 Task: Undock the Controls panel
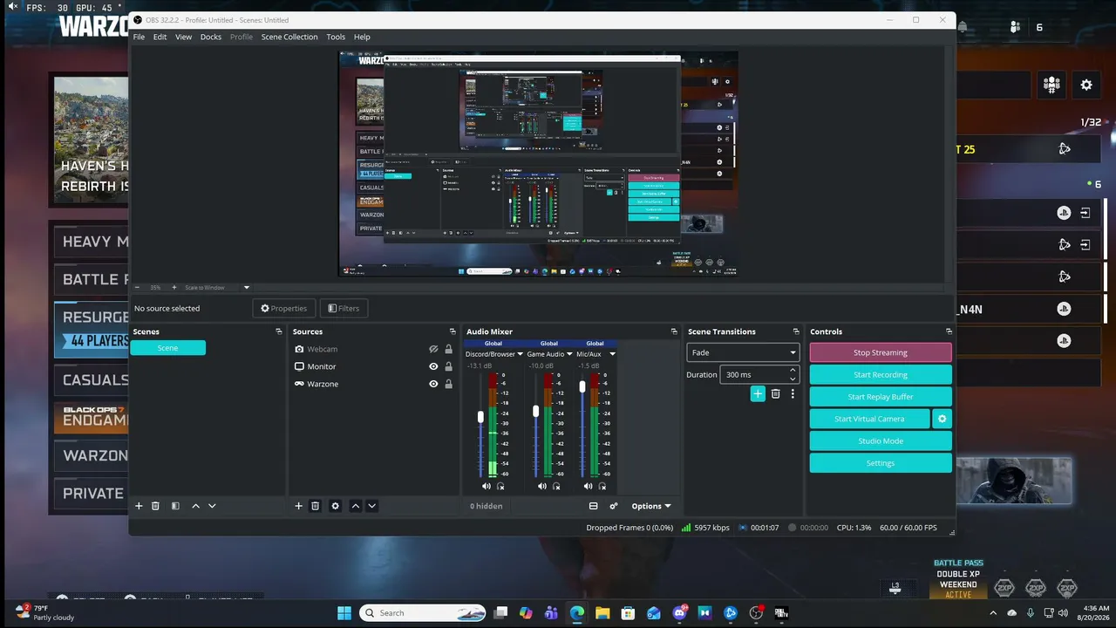(x=949, y=331)
